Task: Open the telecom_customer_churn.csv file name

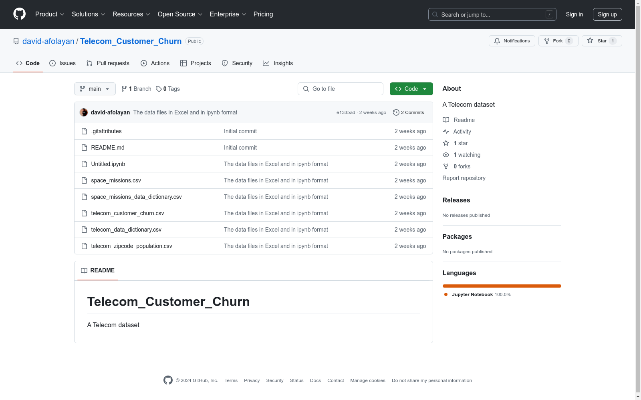Action: pos(127,213)
